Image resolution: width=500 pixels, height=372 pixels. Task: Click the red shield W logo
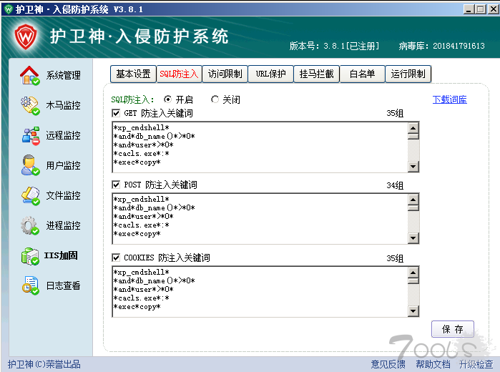pyautogui.click(x=26, y=37)
